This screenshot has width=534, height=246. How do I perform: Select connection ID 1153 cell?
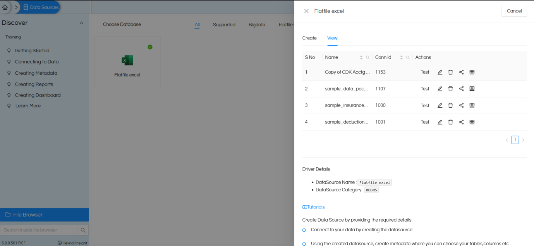pyautogui.click(x=380, y=72)
